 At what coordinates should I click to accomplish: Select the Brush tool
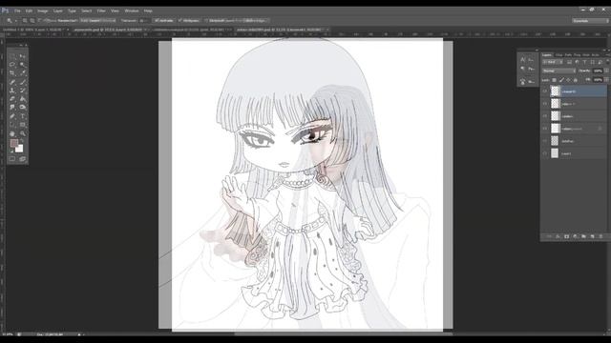23,82
